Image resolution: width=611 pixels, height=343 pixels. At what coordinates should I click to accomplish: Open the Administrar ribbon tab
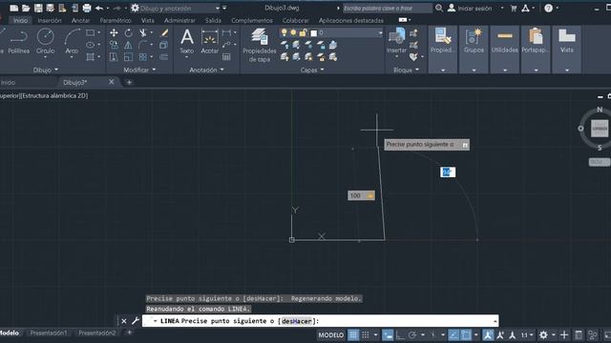[x=179, y=20]
